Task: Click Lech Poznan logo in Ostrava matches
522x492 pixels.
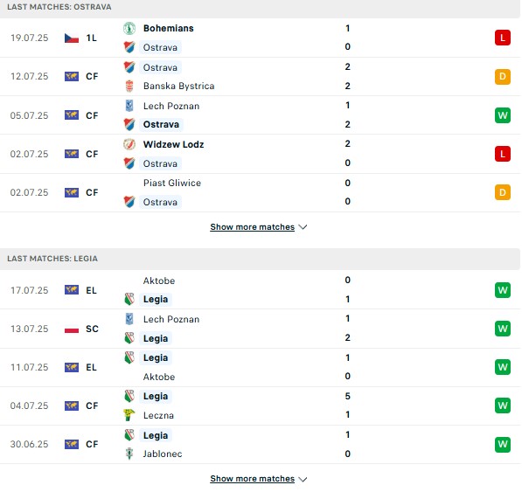Action: pos(129,106)
